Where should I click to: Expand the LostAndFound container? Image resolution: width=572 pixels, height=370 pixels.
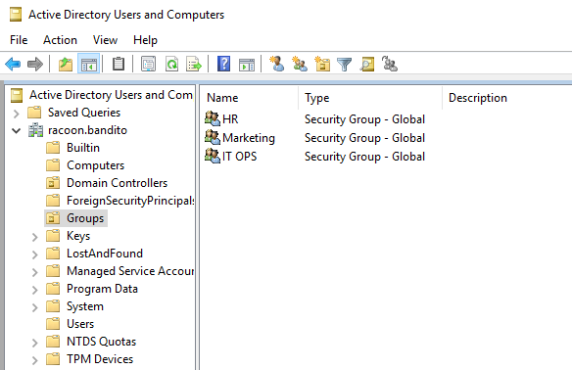coord(34,254)
